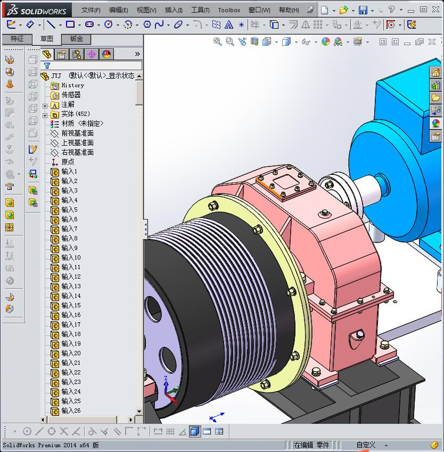Open the FeatureManager design tree tab
Screen dimensions: 444x452
47,54
